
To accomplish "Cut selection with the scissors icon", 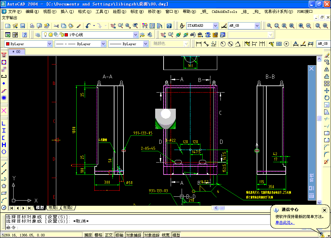I will click(x=56, y=26).
